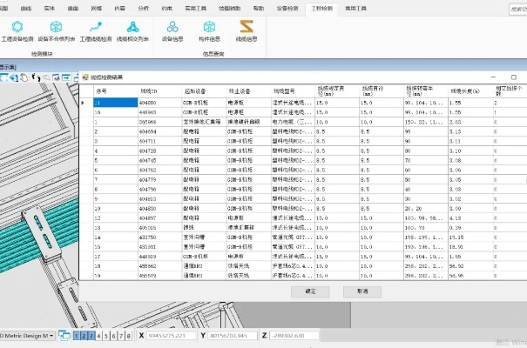Toggle view number 1 in status bar

(78, 335)
